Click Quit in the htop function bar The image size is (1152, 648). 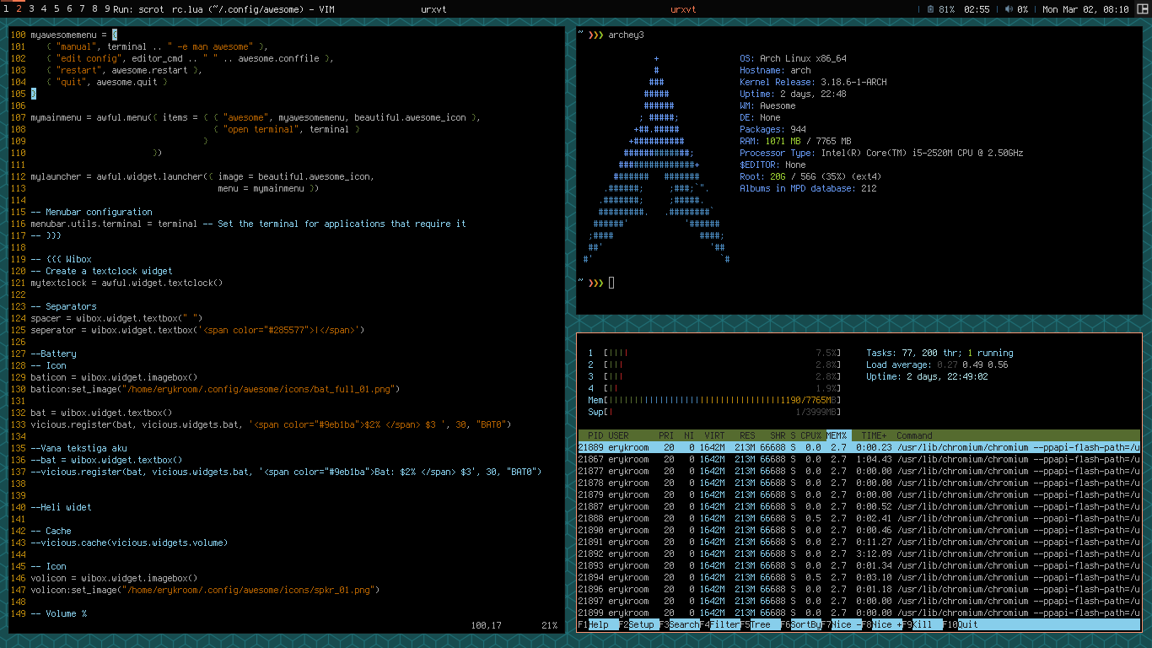[967, 624]
